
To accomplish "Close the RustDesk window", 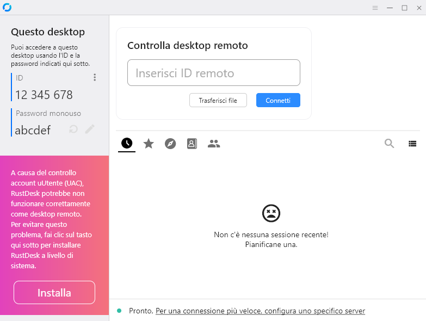I will [x=419, y=8].
